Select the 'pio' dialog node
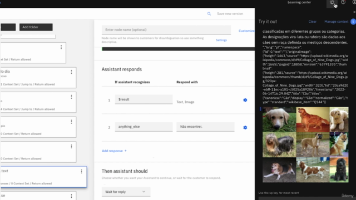Image resolution: width=356 pixels, height=200 pixels. 38,127
